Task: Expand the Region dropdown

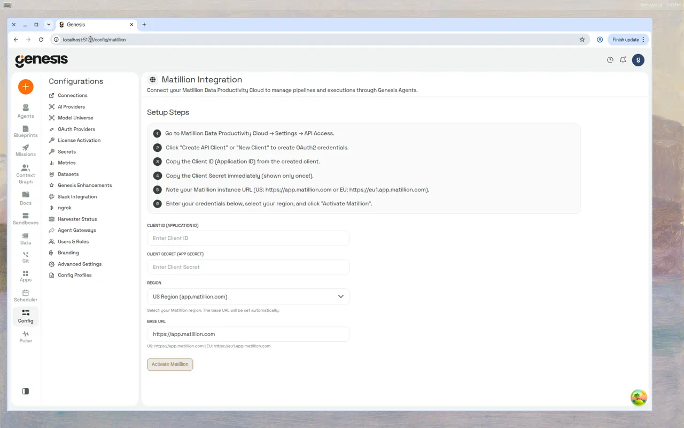Action: [248, 296]
